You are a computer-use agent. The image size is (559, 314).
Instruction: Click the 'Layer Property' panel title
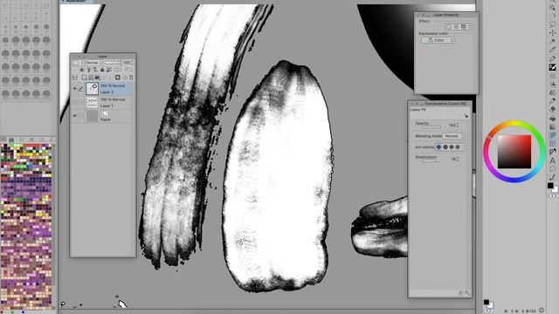click(x=446, y=15)
